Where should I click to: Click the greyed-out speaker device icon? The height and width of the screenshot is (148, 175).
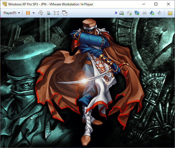pos(159,13)
